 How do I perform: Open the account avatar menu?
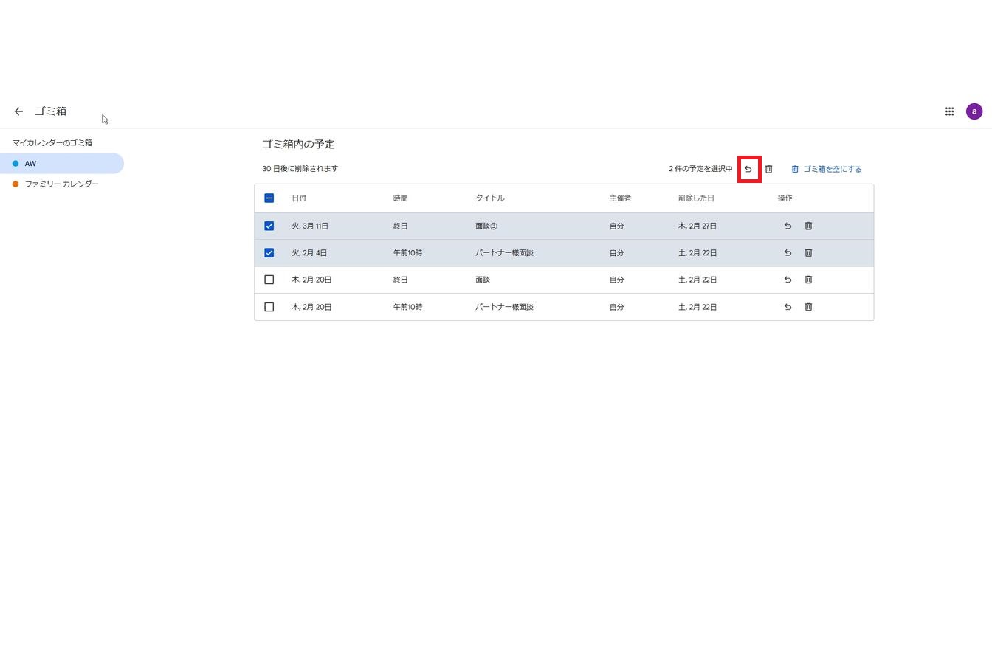(974, 111)
